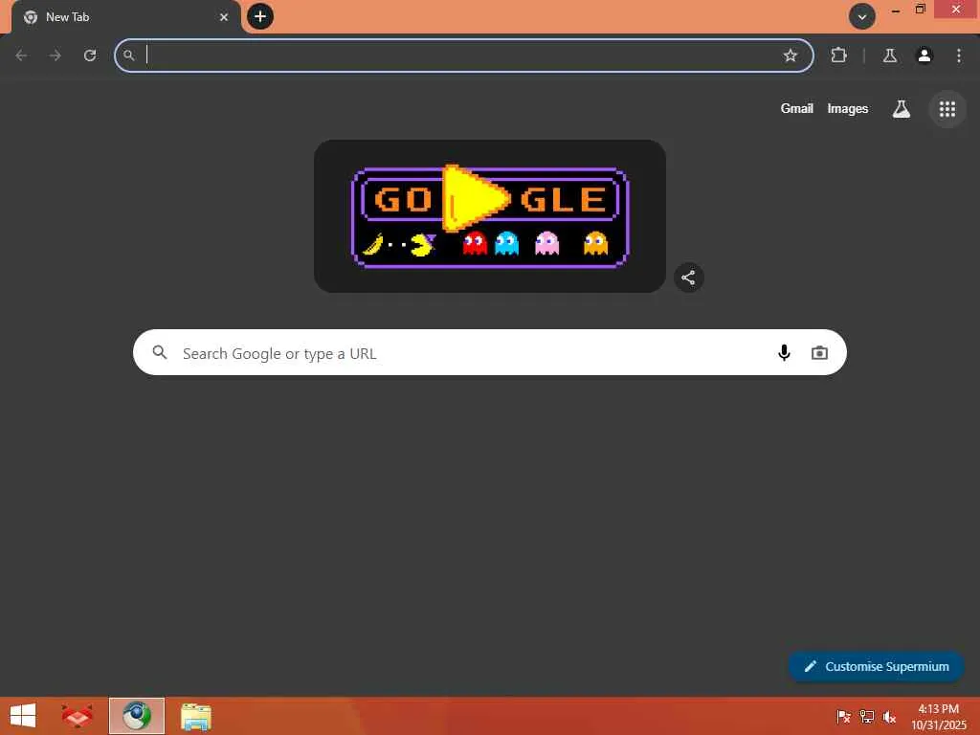Viewport: 980px width, 735px height.
Task: Close the New Tab tab
Action: click(224, 17)
